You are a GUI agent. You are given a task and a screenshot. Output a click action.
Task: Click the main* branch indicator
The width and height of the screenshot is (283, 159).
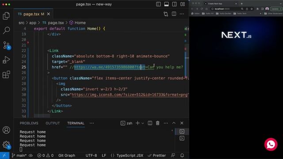[x=19, y=155]
